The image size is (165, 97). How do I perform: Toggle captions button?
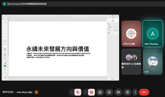pyautogui.click(x=118, y=92)
